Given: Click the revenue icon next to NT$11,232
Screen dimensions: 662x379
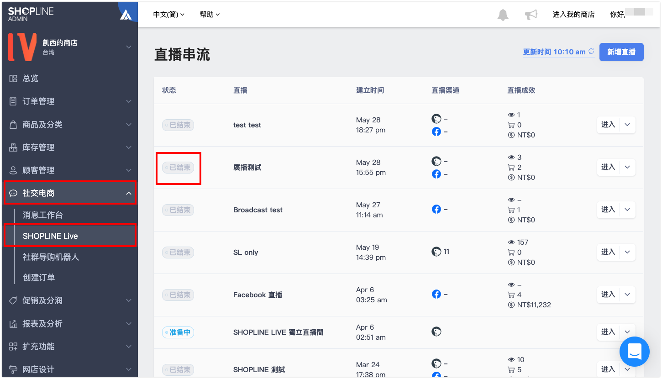Looking at the screenshot, I should click(x=511, y=305).
